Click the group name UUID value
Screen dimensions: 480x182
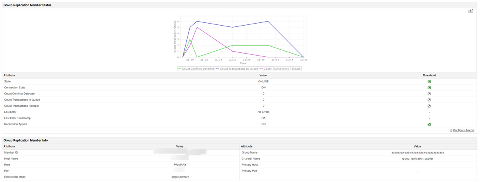pos(418,152)
